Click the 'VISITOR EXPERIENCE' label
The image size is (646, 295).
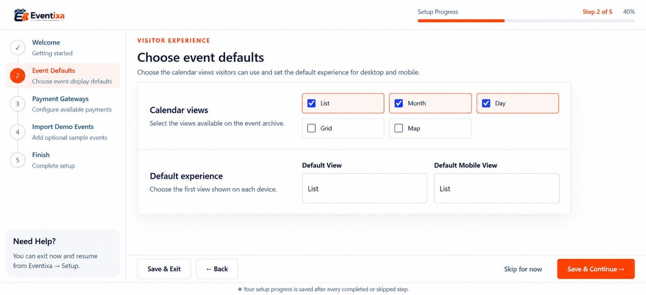tap(173, 41)
